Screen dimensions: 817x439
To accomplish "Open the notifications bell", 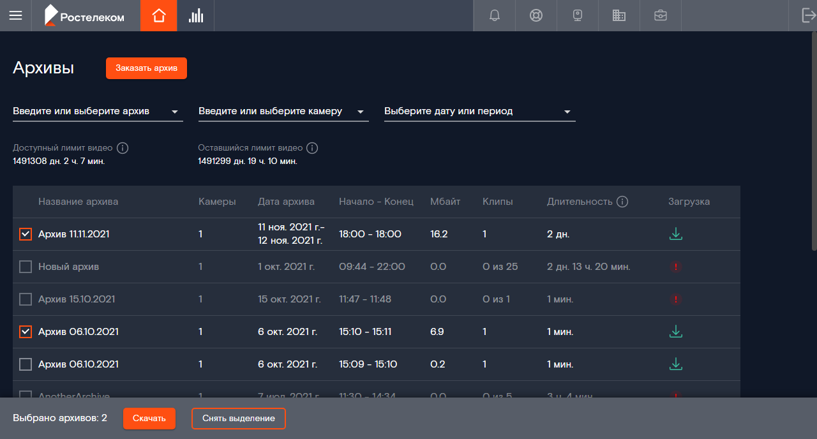I will 495,15.
